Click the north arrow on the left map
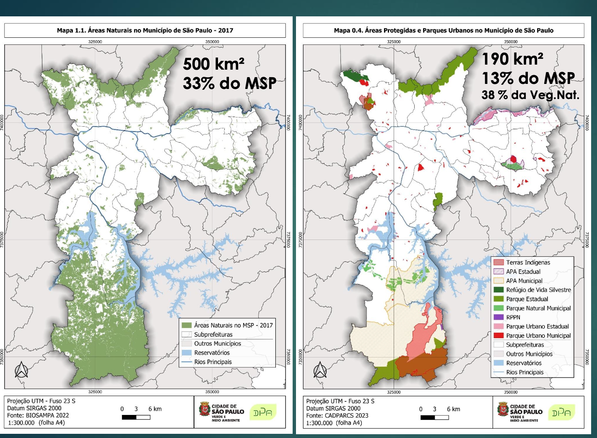597x438 pixels. tap(21, 370)
